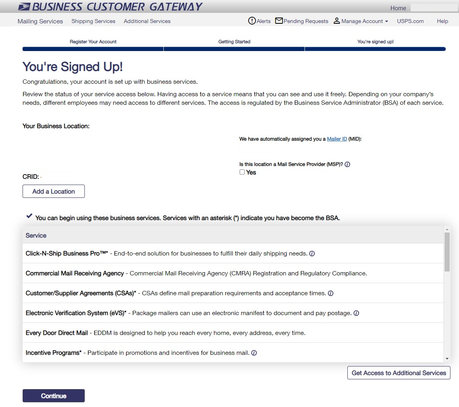The height and width of the screenshot is (407, 459).
Task: Click the CRID label
Action: 30,177
